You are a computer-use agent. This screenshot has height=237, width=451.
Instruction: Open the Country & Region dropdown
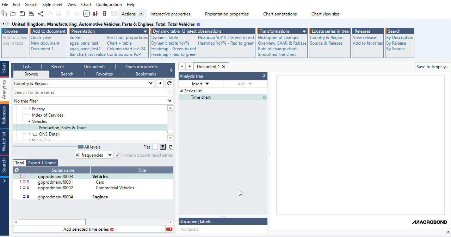151,84
